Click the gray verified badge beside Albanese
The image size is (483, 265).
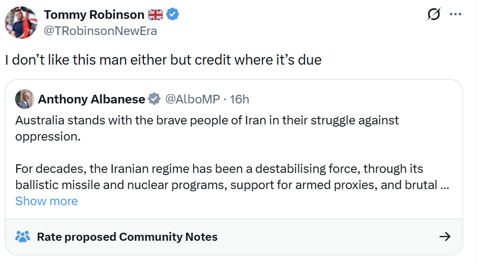click(x=154, y=99)
